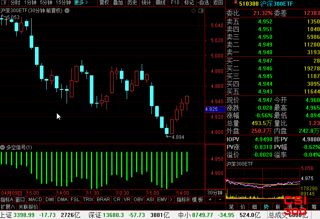Select the 联 linked tab
The width and height of the screenshot is (320, 219).
coord(278,207)
